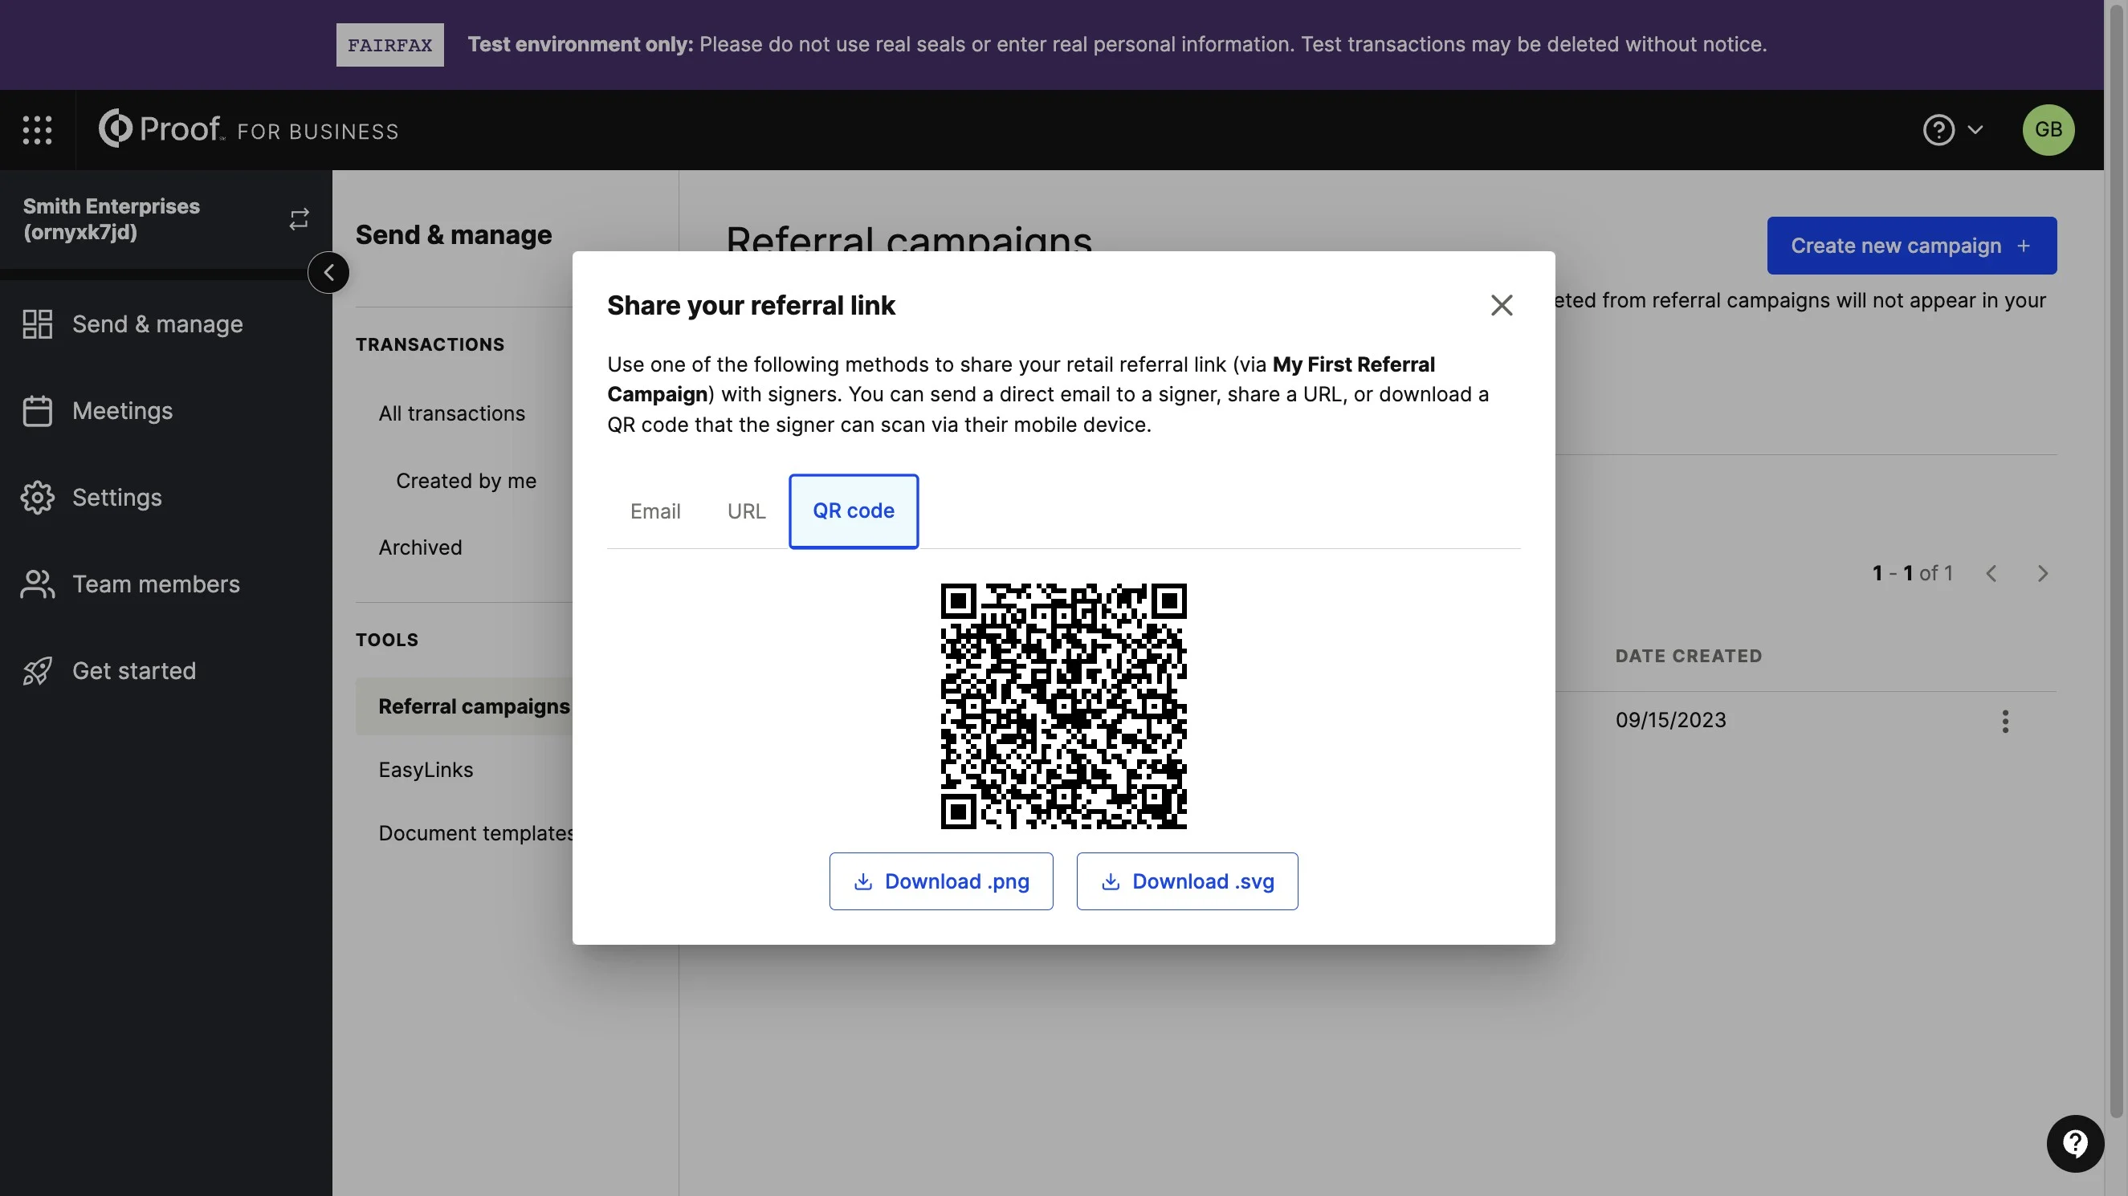Download the QR code as .svg

tap(1187, 881)
